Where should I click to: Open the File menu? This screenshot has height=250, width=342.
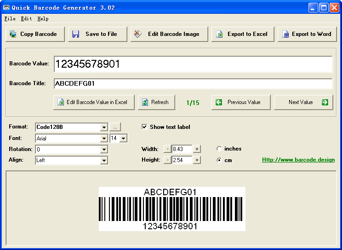coord(10,19)
